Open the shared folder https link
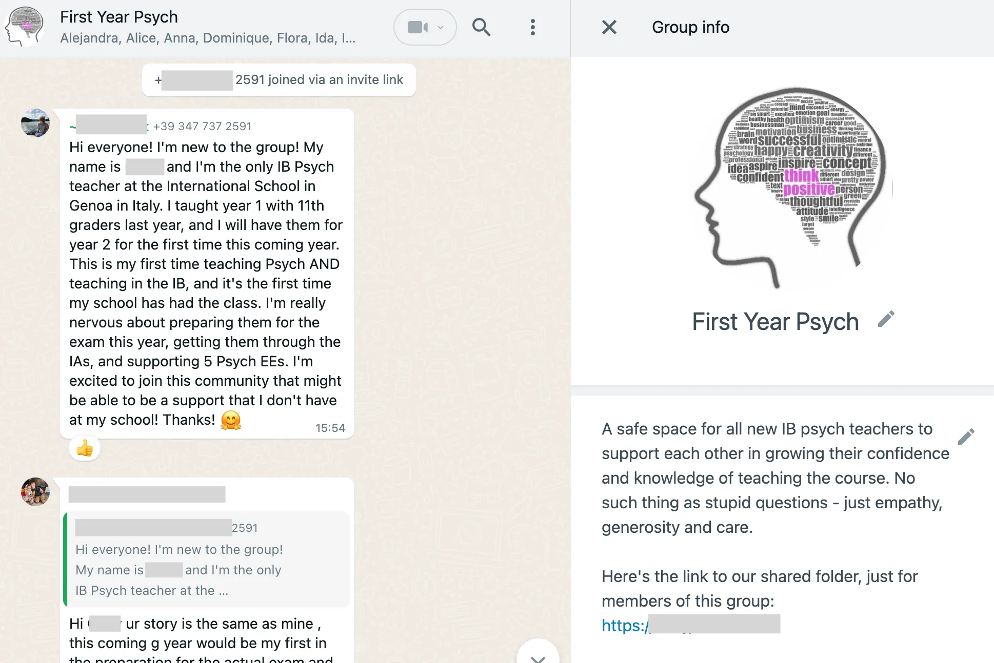 click(x=690, y=625)
